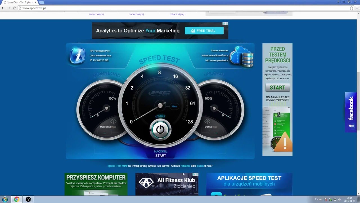This screenshot has width=360, height=203.
Task: Click the IP: 79.186.210.248 text
Action: click(x=99, y=60)
